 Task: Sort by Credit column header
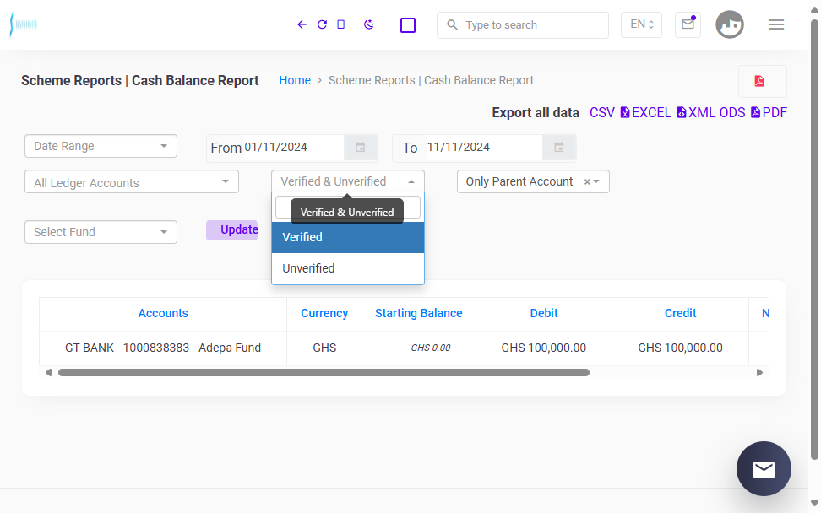[x=680, y=313]
